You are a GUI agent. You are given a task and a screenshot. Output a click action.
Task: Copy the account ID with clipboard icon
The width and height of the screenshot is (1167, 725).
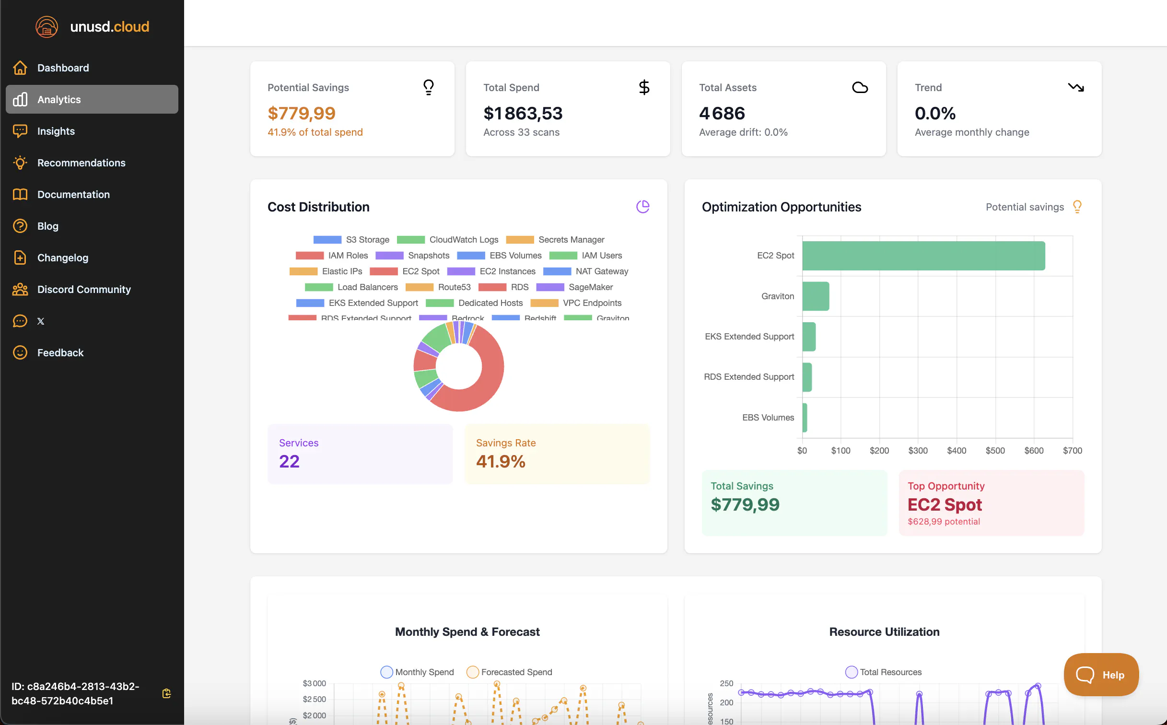tap(166, 693)
